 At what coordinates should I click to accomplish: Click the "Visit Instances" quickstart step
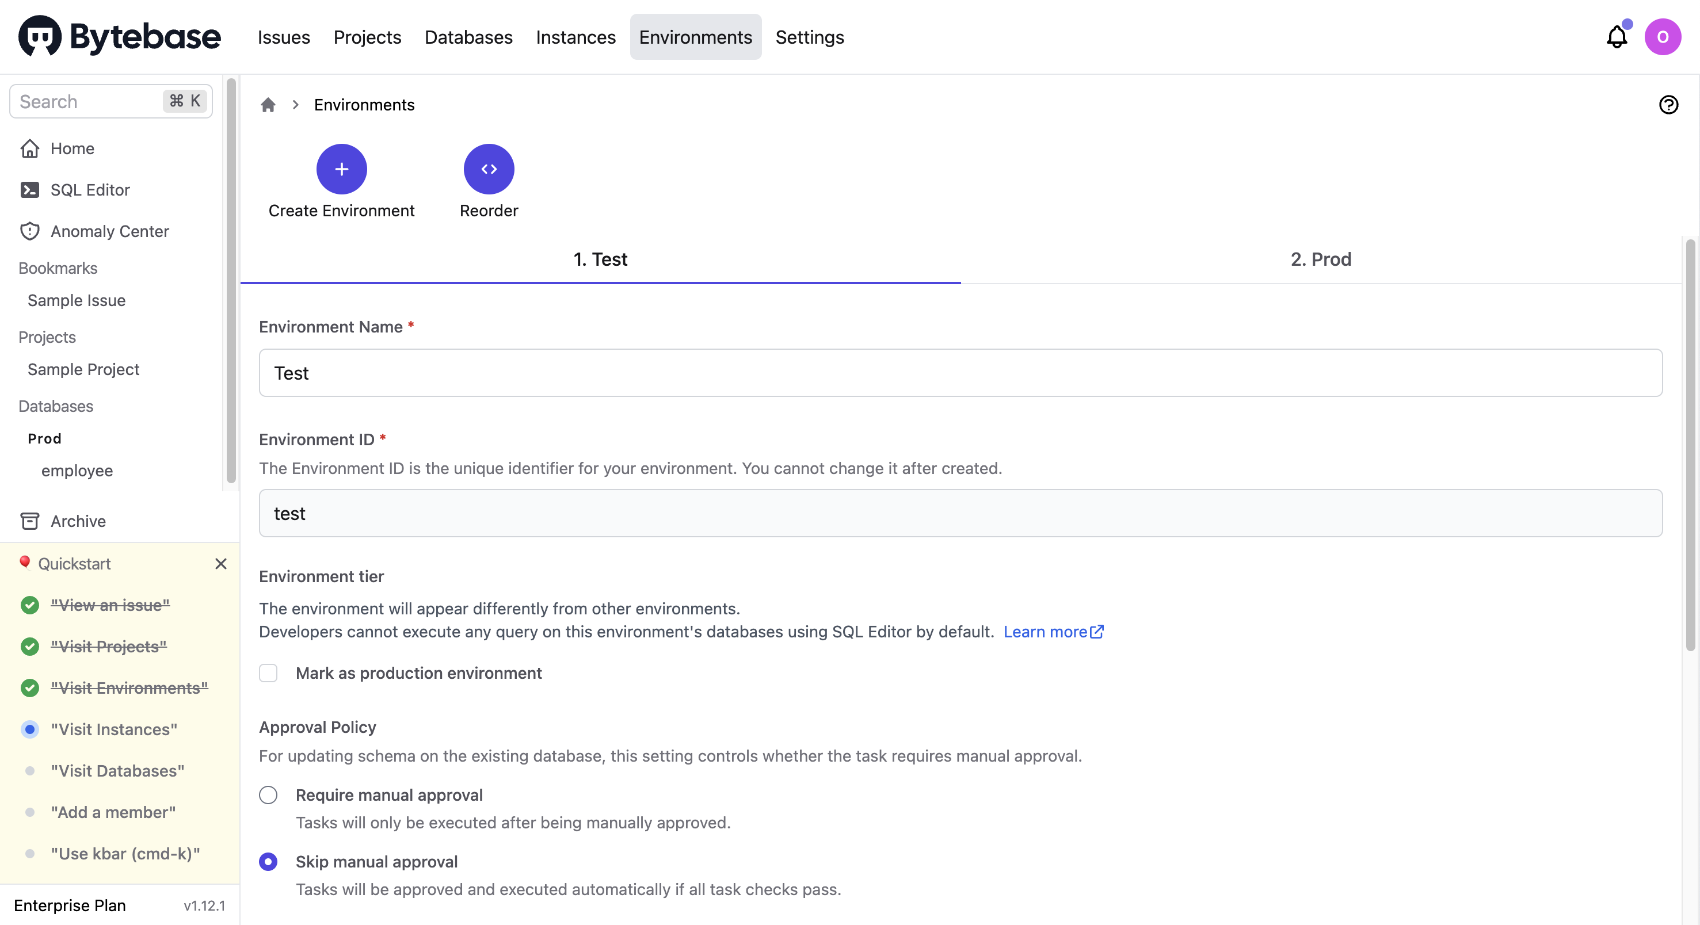[x=113, y=729]
